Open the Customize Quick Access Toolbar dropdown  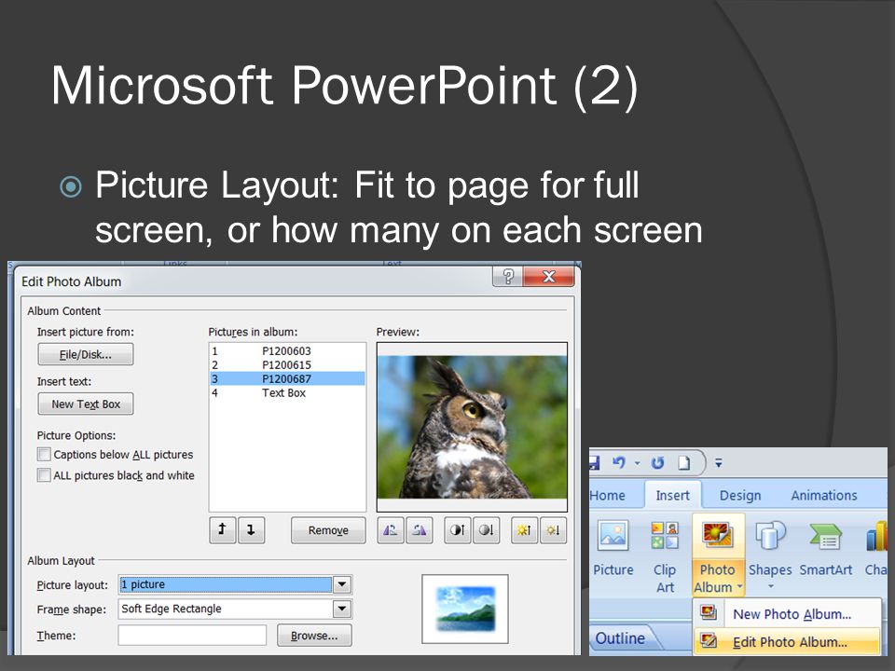tap(719, 463)
